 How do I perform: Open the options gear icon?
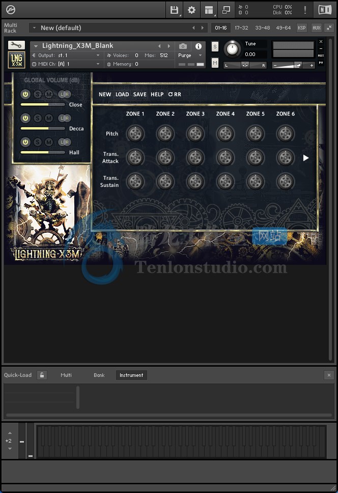pyautogui.click(x=191, y=10)
